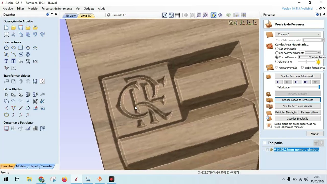Open the Gadgets menu
The image size is (327, 184).
click(89, 8)
